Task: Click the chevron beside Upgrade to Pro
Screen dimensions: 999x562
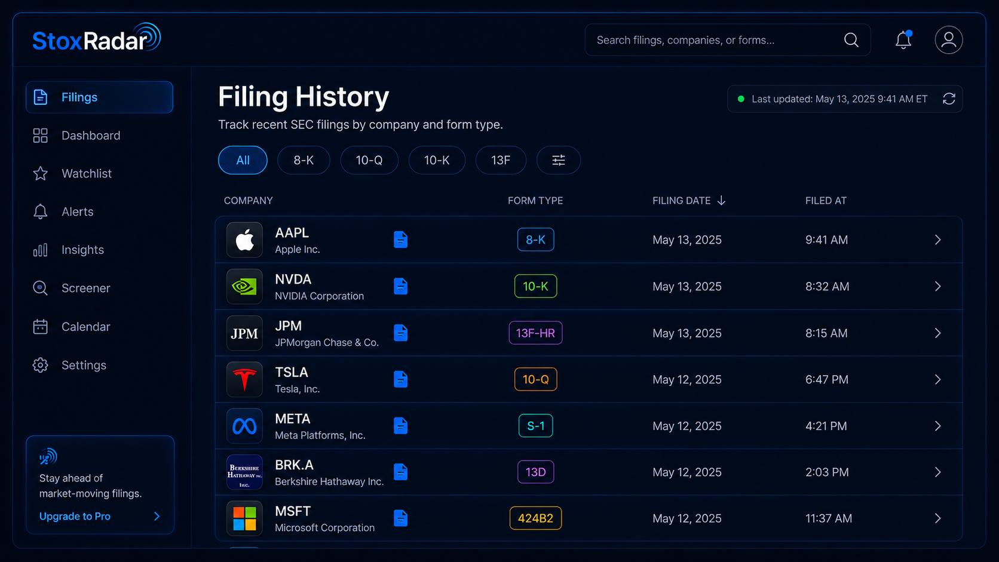Action: click(157, 516)
